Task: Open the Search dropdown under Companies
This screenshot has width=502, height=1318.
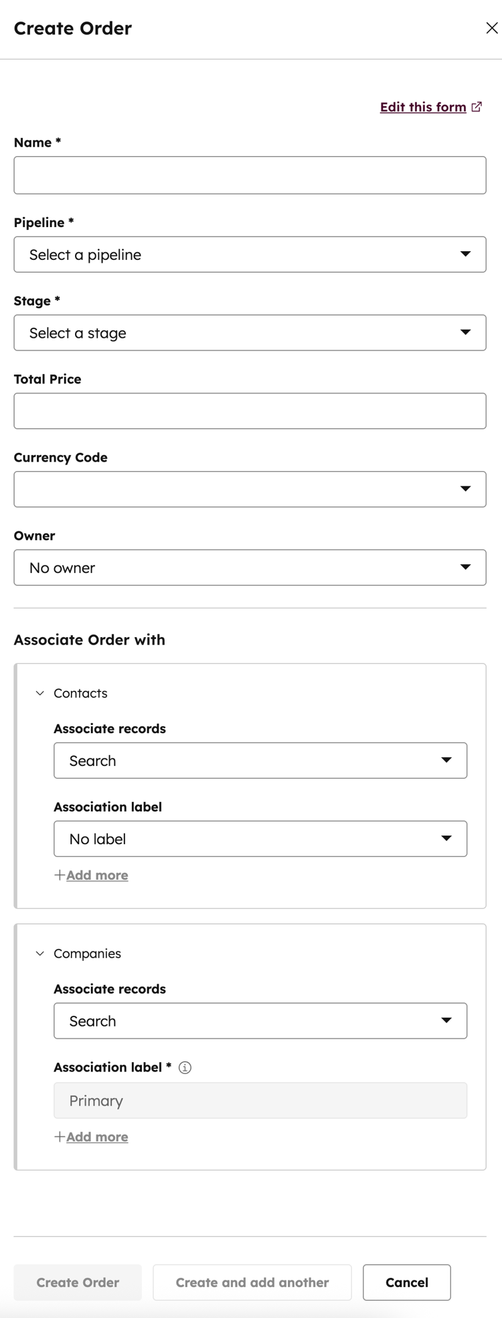Action: tap(260, 1020)
